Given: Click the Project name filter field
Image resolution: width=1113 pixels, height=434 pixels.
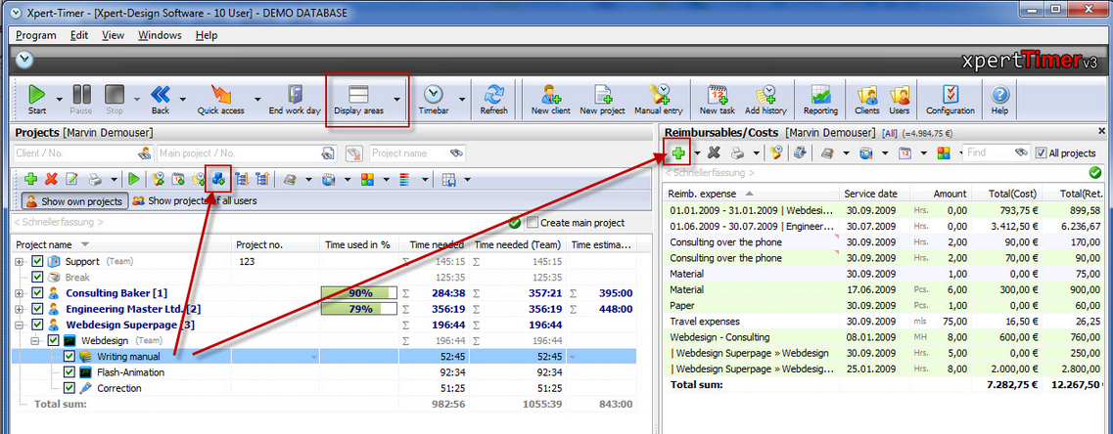Looking at the screenshot, I should coord(417,152).
